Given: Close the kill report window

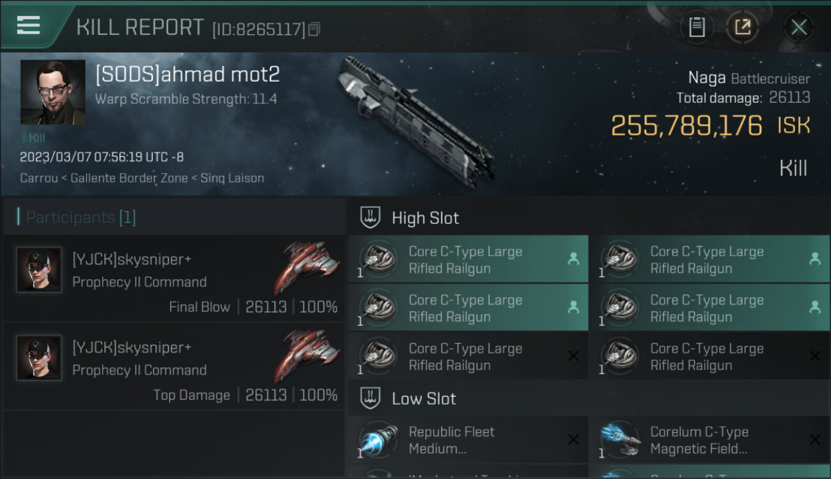Looking at the screenshot, I should 798,27.
